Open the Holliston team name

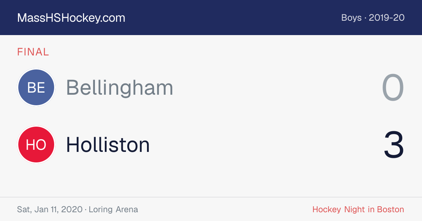point(108,145)
